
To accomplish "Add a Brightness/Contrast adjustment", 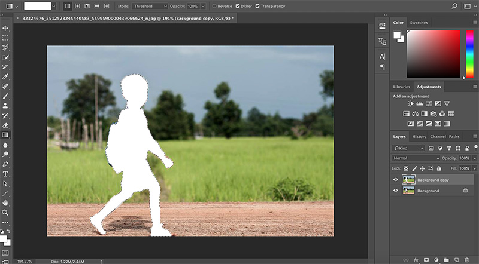I will [x=411, y=104].
